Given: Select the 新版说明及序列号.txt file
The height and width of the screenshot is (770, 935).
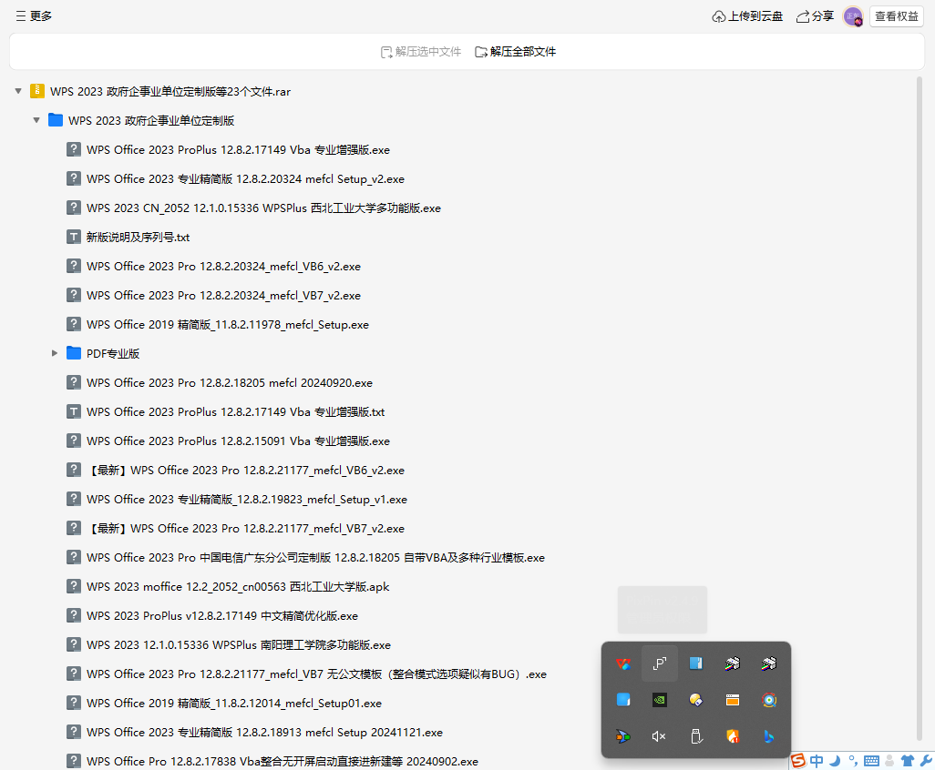Looking at the screenshot, I should point(138,237).
